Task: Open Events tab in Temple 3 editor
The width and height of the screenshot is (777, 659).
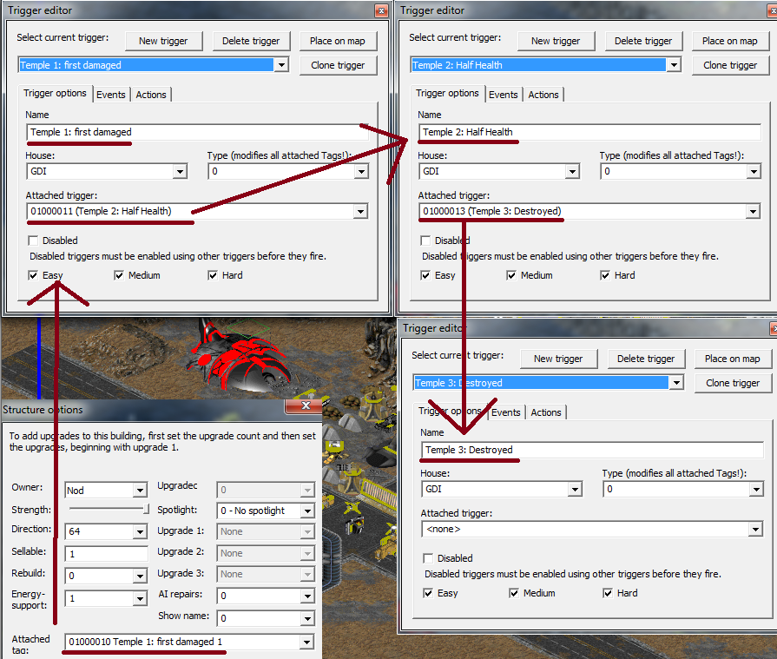Action: coord(506,412)
